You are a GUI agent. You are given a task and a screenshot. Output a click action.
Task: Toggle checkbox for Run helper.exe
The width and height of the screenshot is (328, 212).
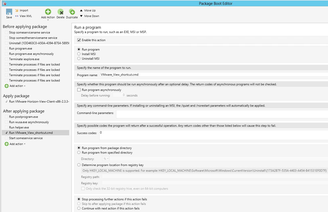point(6,127)
